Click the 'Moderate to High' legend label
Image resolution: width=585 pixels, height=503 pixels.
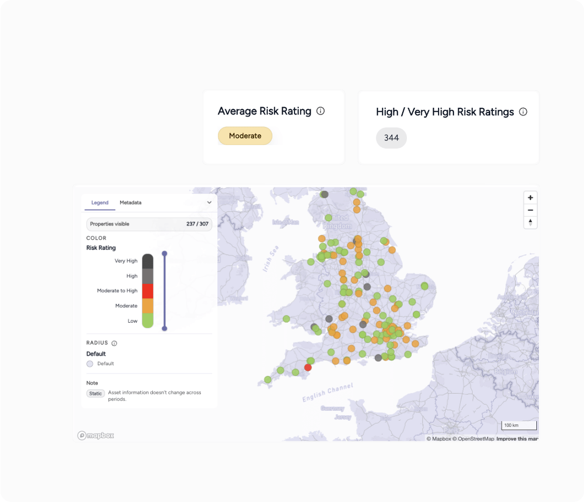click(117, 291)
